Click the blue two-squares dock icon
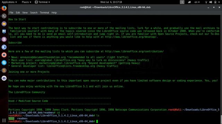This screenshot has width=222, height=124. pyautogui.click(x=4, y=47)
